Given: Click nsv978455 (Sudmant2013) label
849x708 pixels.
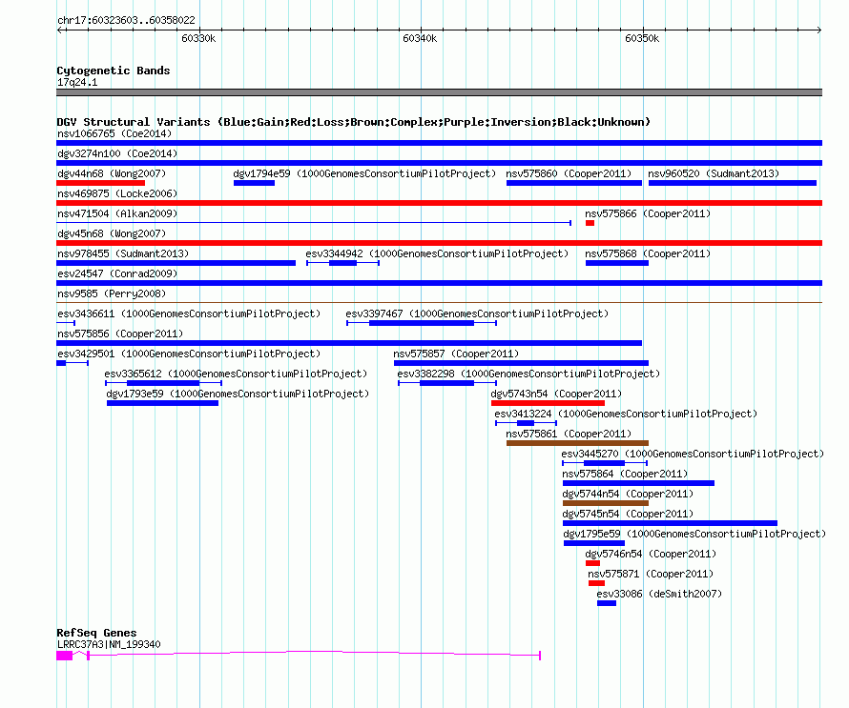Looking at the screenshot, I should [123, 253].
